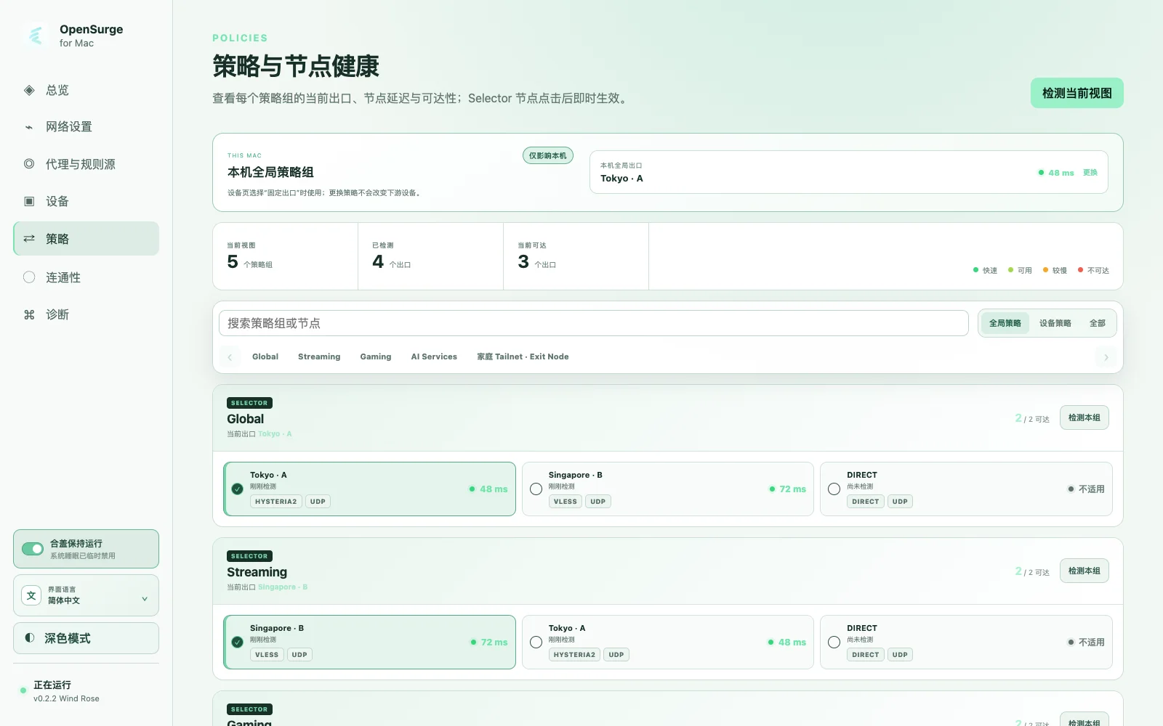Switch to the Streaming group tab
The height and width of the screenshot is (726, 1163).
[x=319, y=356]
